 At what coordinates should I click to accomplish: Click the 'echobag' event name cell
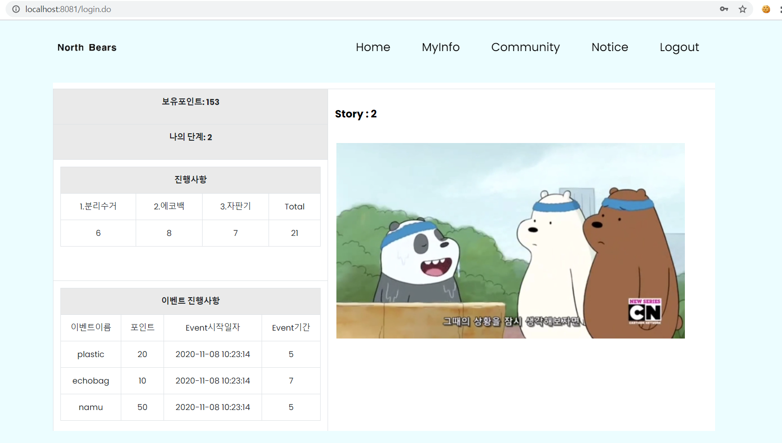tap(91, 381)
